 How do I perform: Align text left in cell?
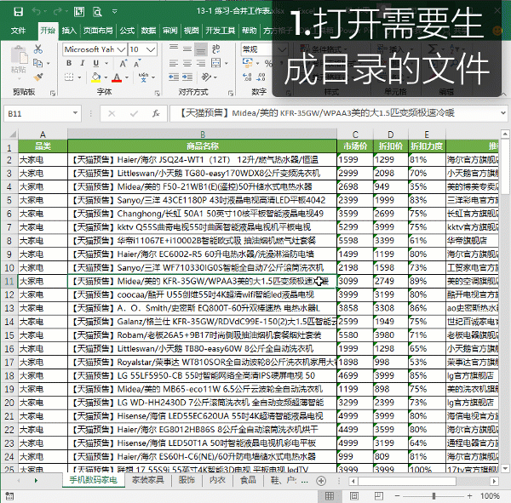click(174, 63)
